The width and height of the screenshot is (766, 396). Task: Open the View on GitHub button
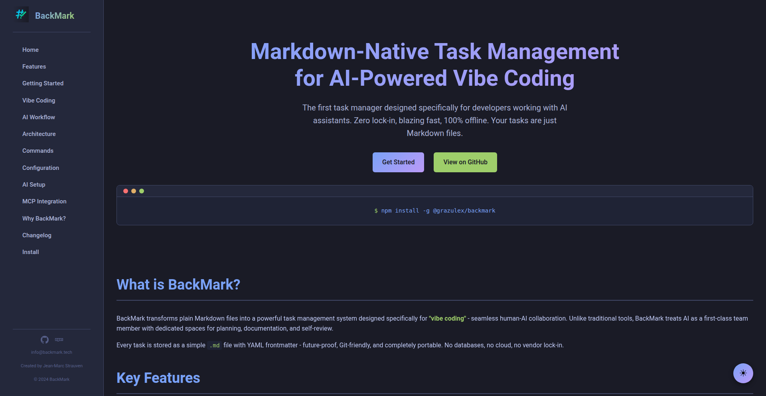[x=465, y=162]
